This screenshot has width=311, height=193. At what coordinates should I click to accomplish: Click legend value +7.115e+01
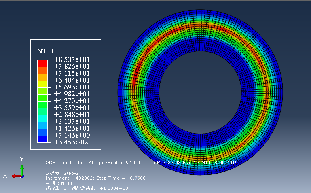(72, 73)
